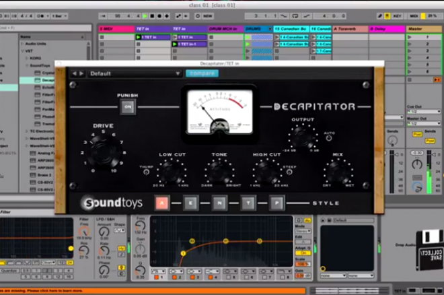Select style T in Decapitator
Viewport: 444px width, 295px height.
point(248,203)
